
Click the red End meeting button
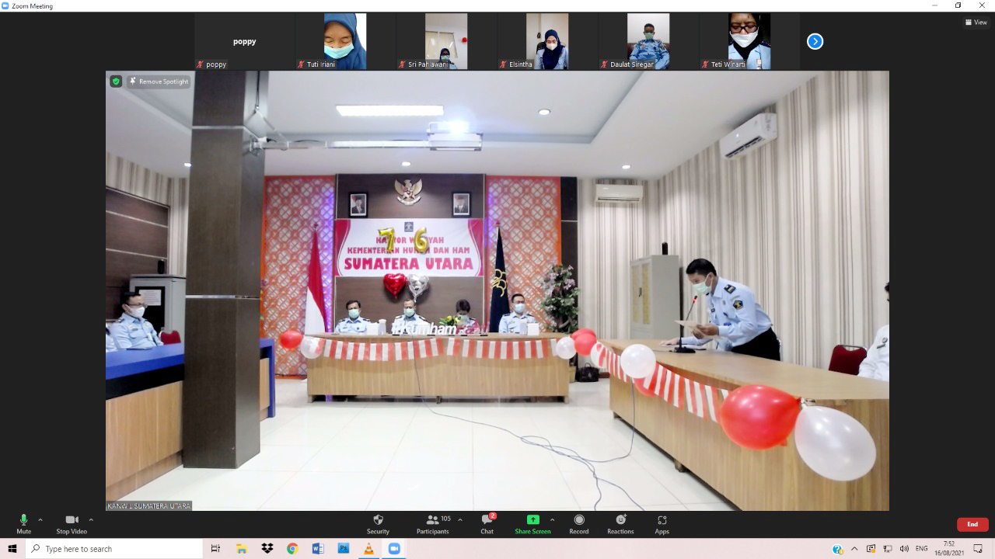click(972, 524)
